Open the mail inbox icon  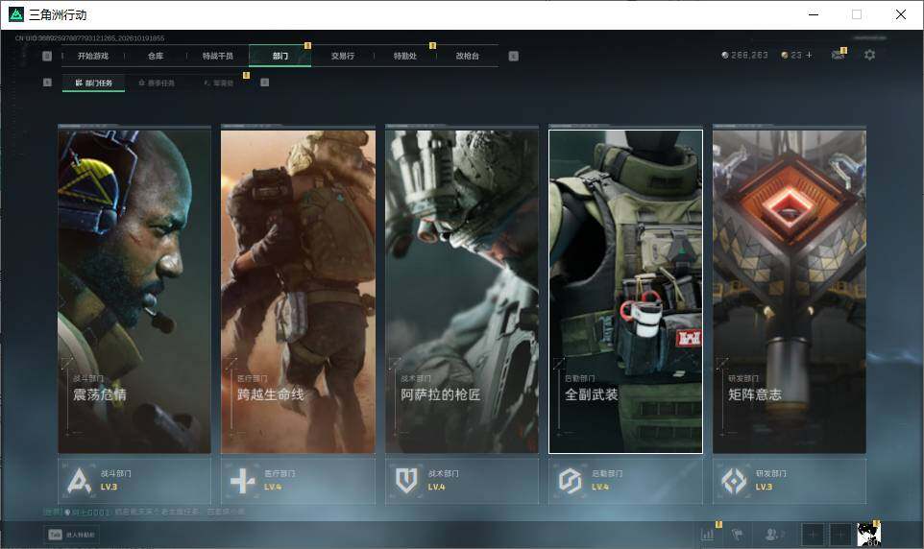tap(838, 55)
